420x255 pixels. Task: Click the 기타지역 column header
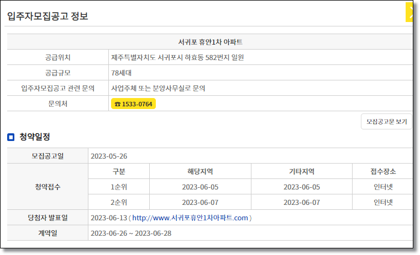coord(302,171)
